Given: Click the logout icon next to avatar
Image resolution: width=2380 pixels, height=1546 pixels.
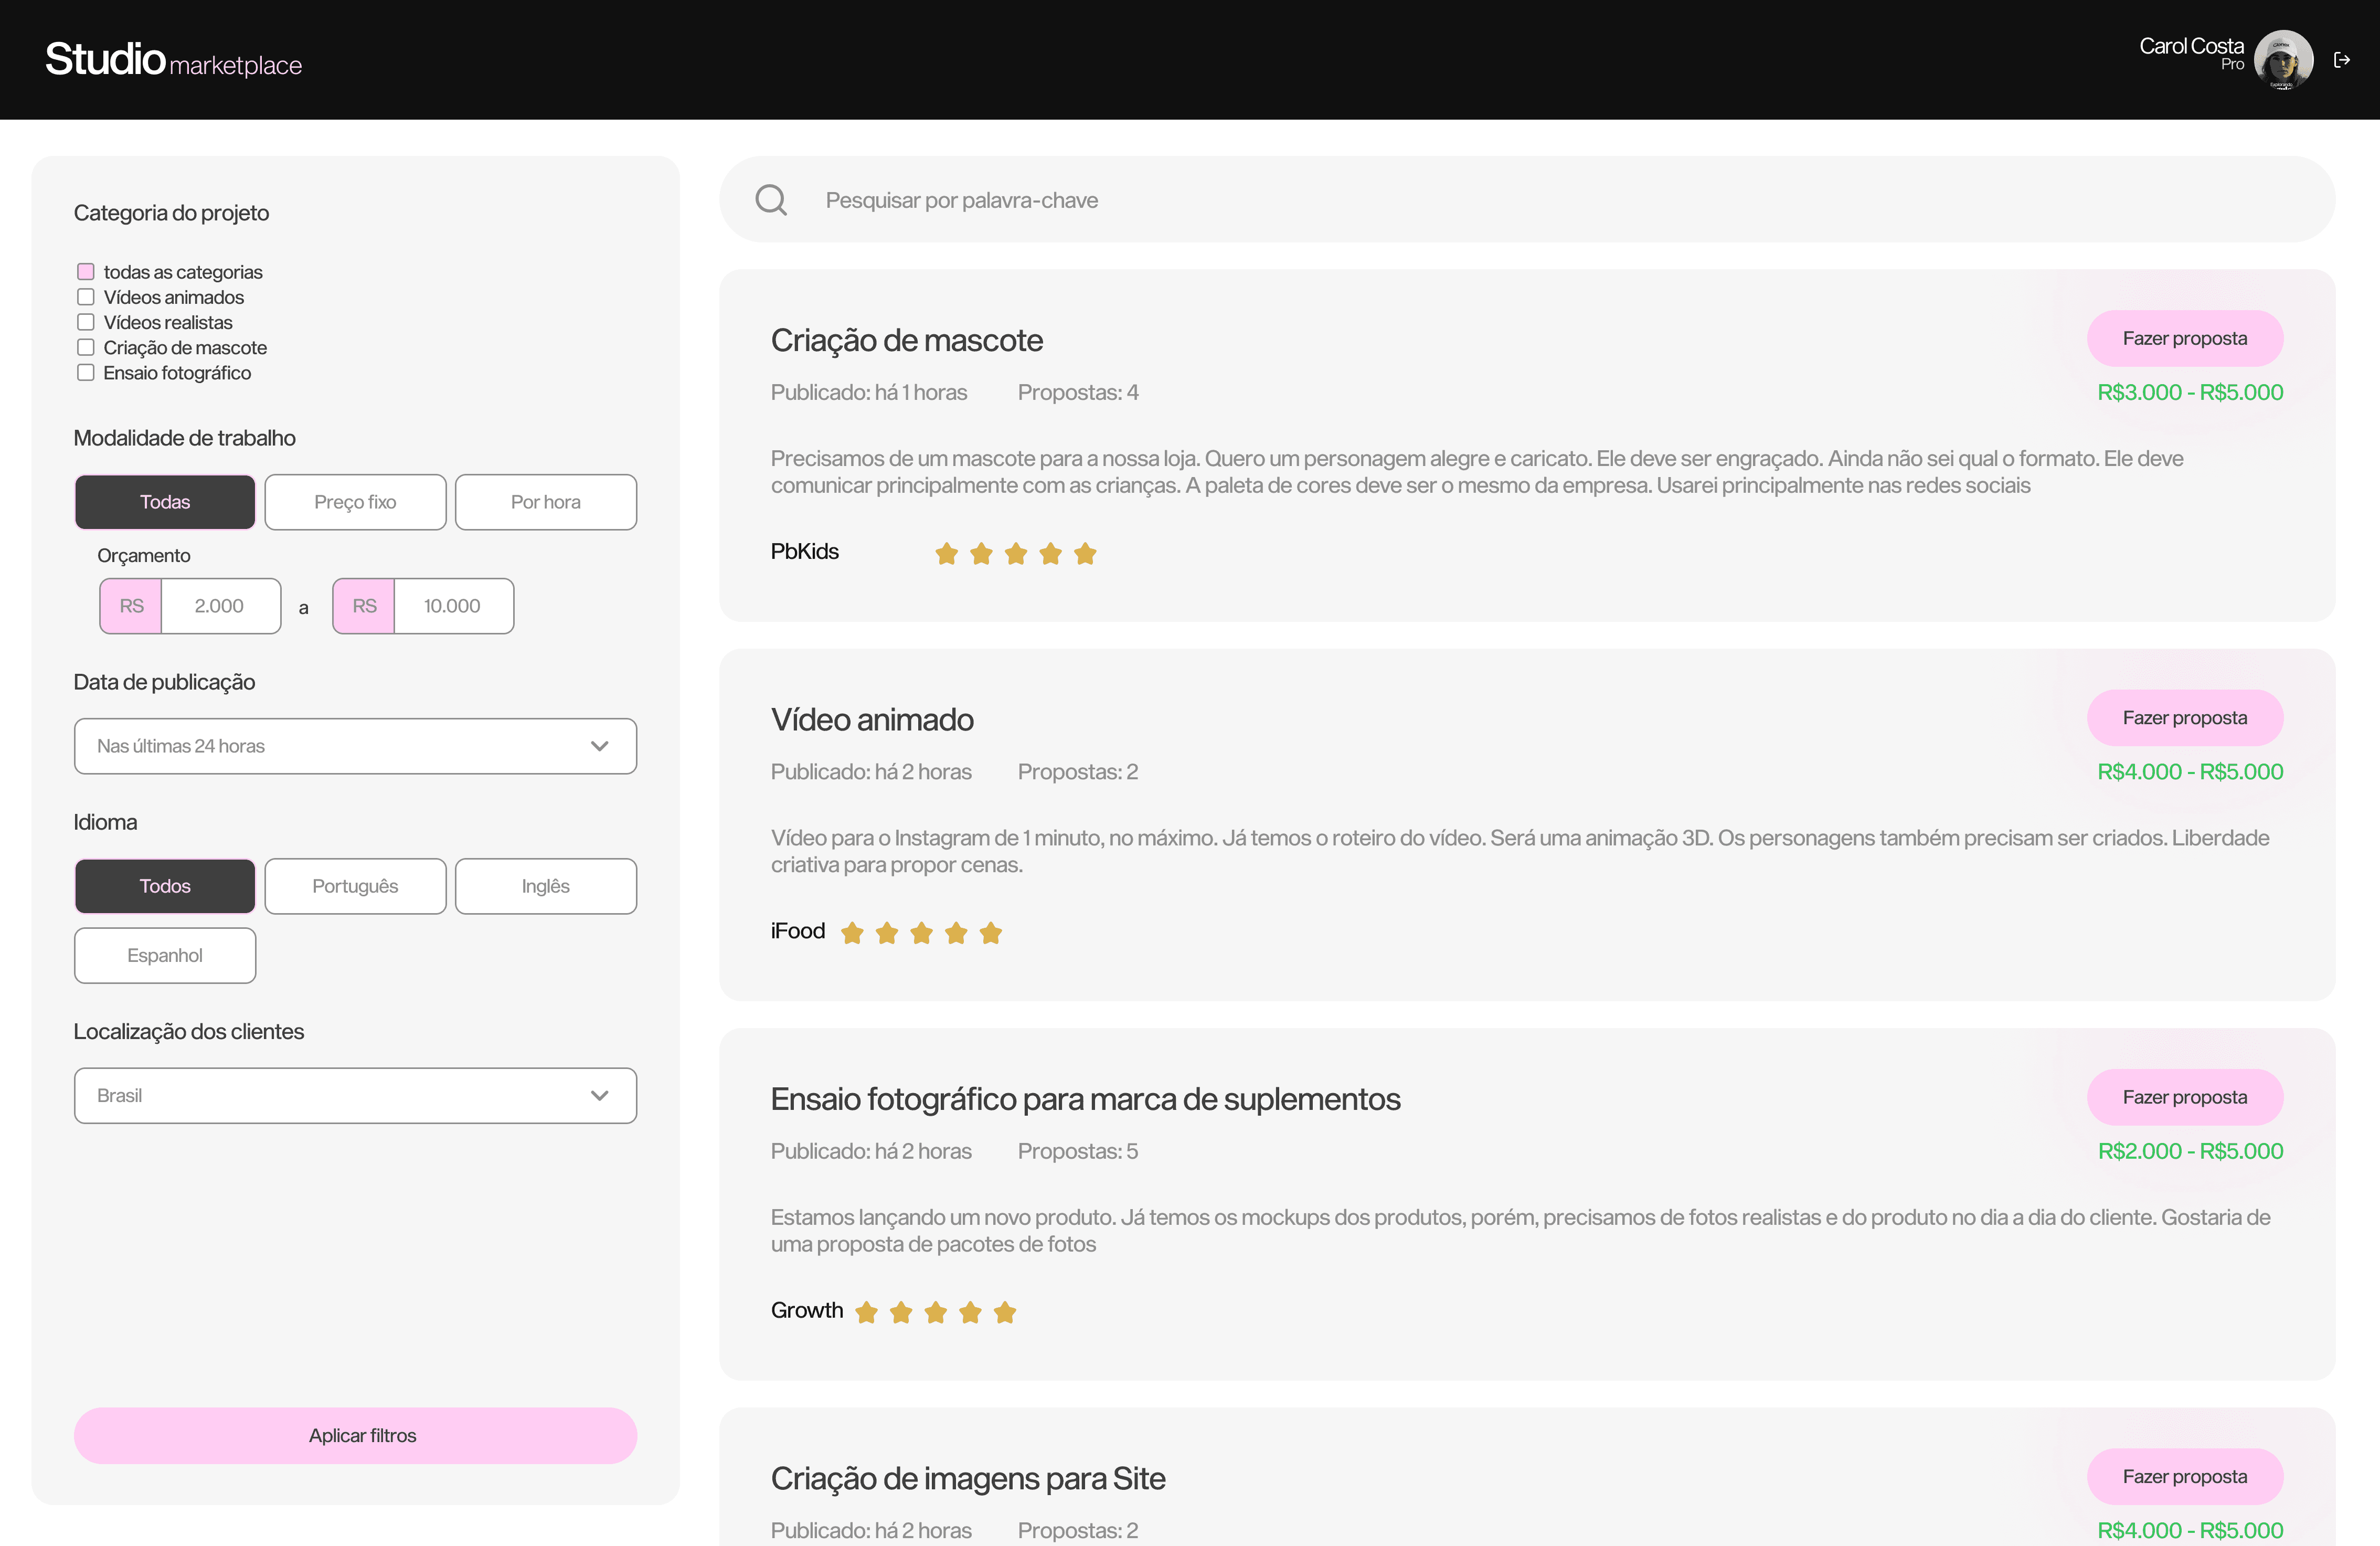Looking at the screenshot, I should tap(2341, 60).
